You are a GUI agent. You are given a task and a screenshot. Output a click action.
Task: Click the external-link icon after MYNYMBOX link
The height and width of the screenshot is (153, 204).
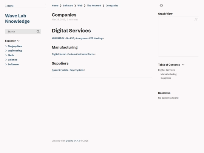click(103, 39)
